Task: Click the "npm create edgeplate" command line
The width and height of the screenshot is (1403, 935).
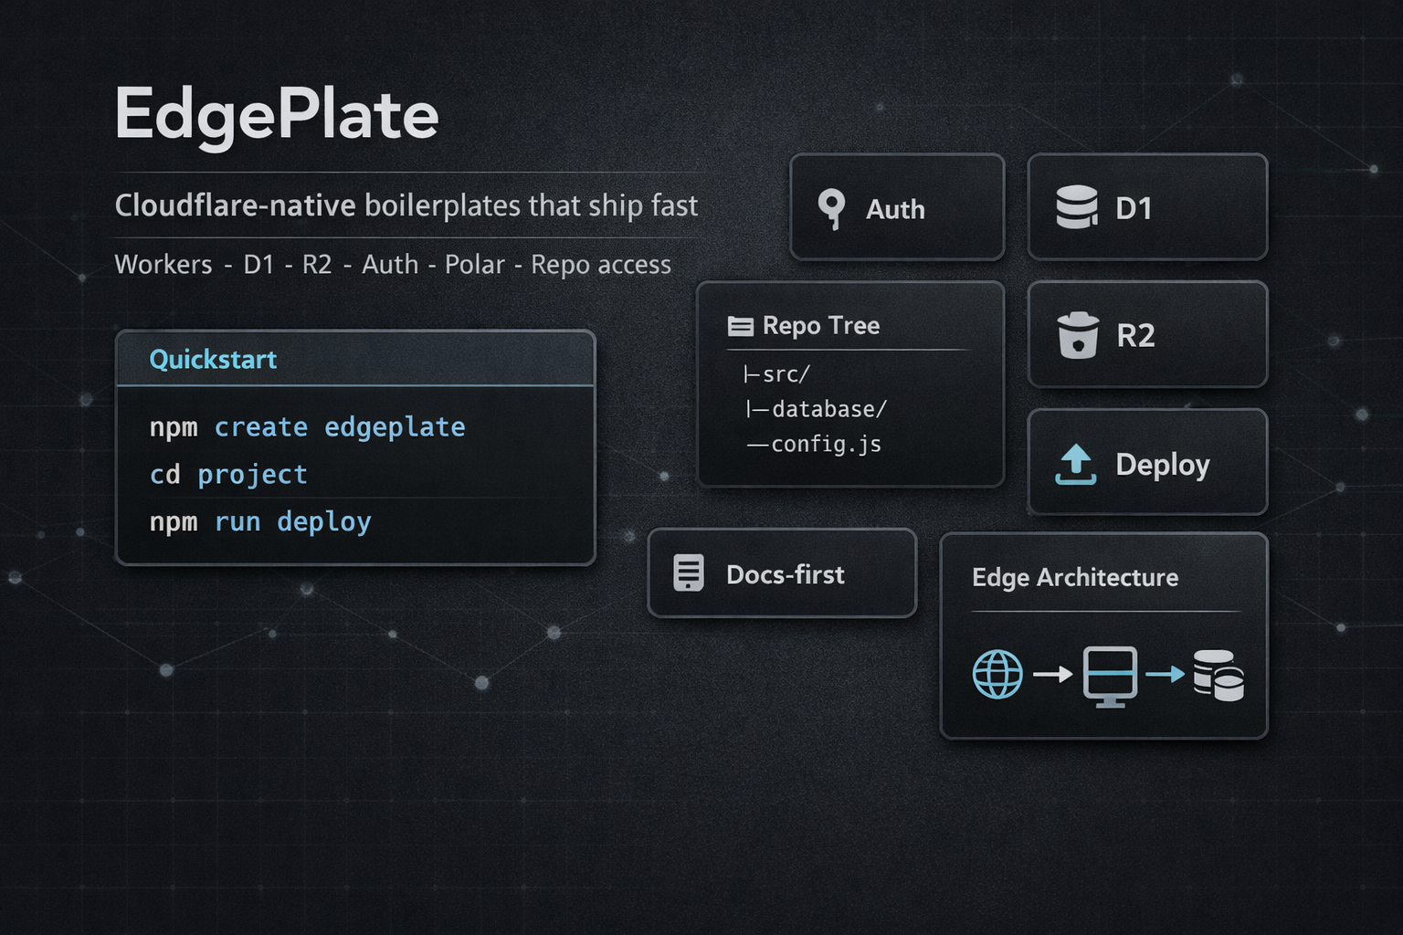Action: click(307, 427)
